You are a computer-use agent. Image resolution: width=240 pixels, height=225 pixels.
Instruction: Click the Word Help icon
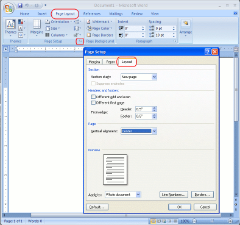[235, 13]
